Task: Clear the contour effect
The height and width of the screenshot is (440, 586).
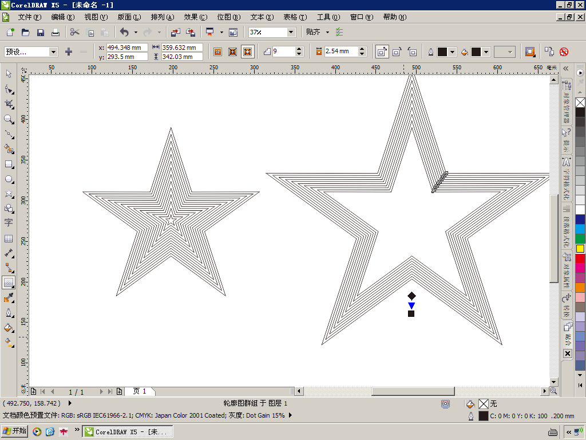Action: click(564, 52)
